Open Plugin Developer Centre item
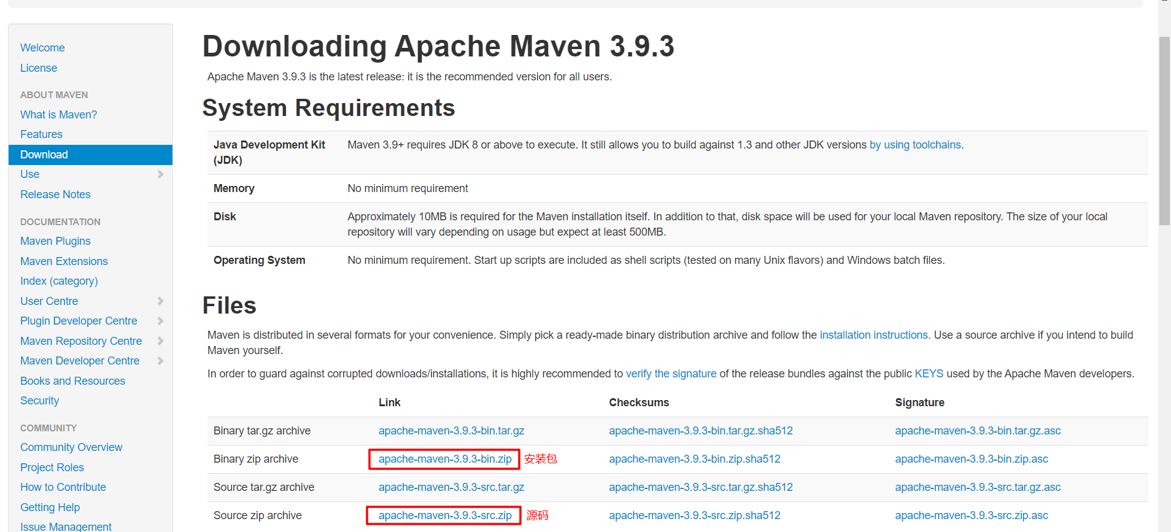The image size is (1171, 532). (x=79, y=321)
